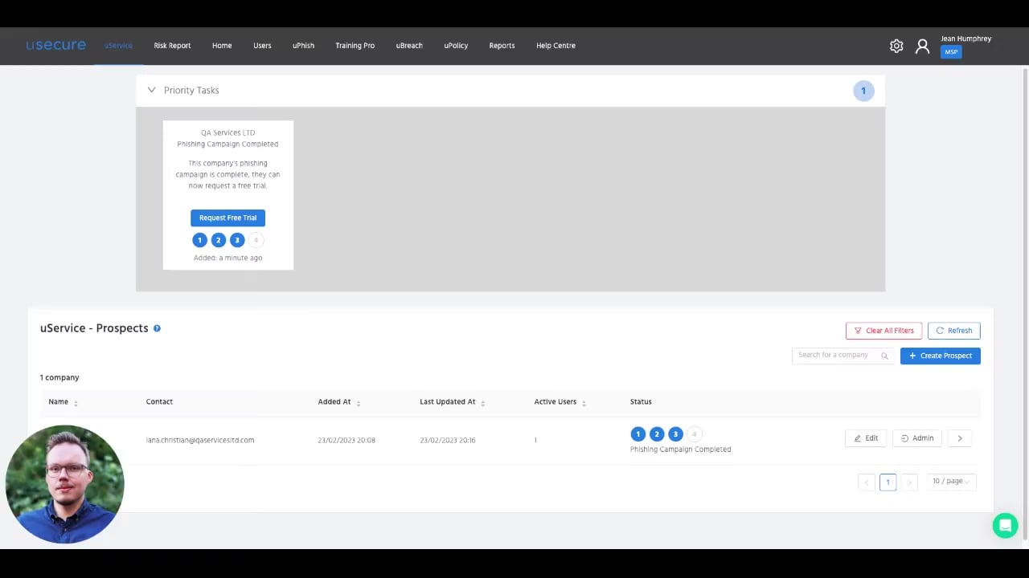Click the uService Prospects help icon
The image size is (1029, 578).
click(x=157, y=328)
